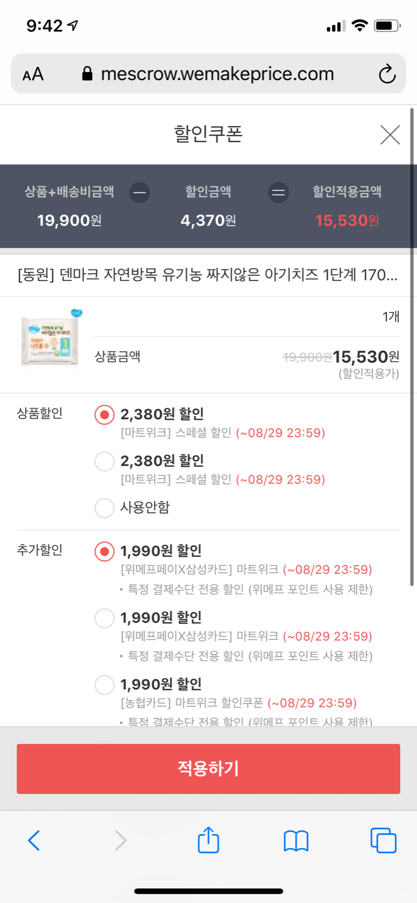
Task: Go back with Safari back arrow
Action: click(x=34, y=840)
